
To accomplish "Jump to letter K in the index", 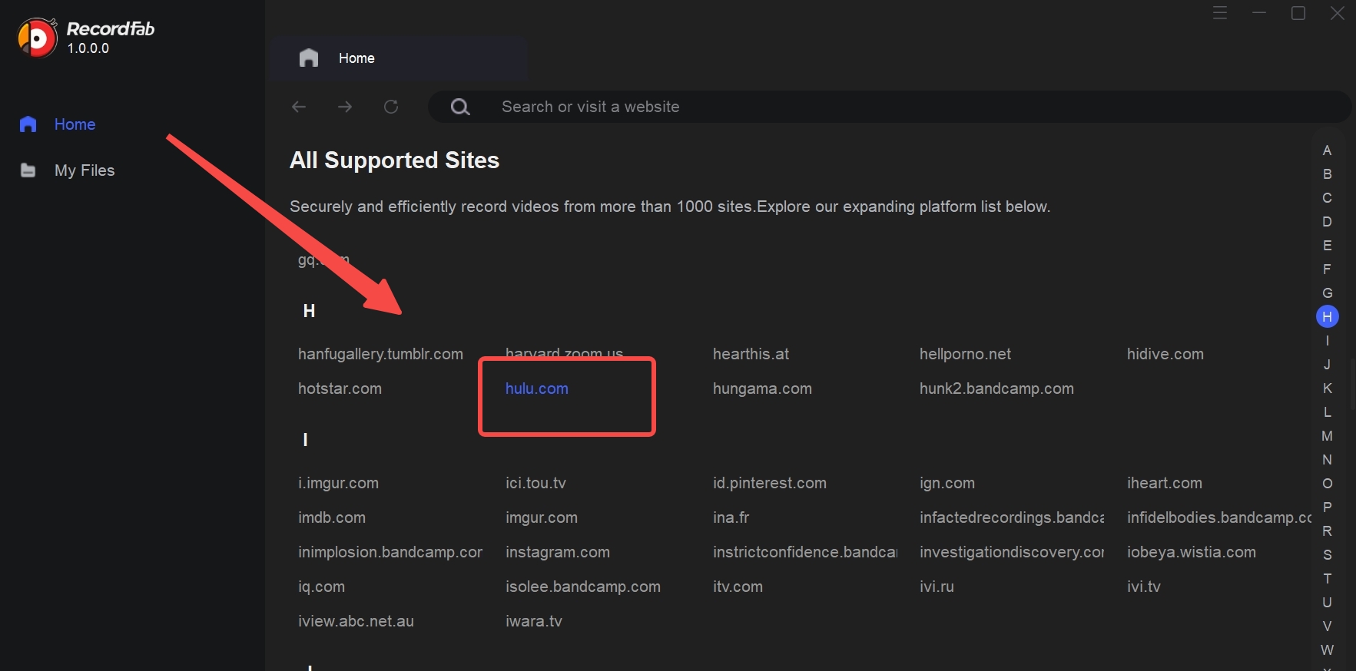I will click(1327, 388).
